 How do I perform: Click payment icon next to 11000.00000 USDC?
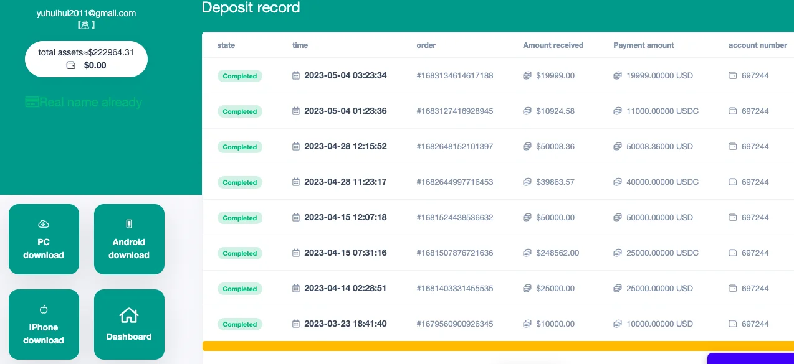tap(618, 111)
